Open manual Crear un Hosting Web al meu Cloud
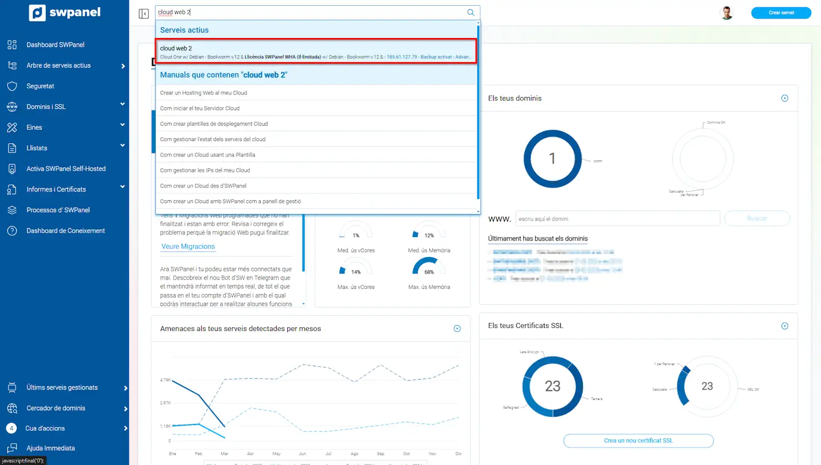This screenshot has height=465, width=821. point(316,93)
